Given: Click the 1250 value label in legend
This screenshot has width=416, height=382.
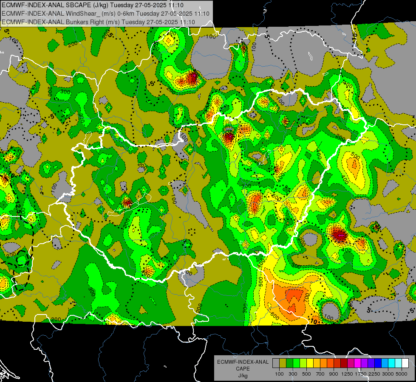Looking at the screenshot, I should coord(347,374).
